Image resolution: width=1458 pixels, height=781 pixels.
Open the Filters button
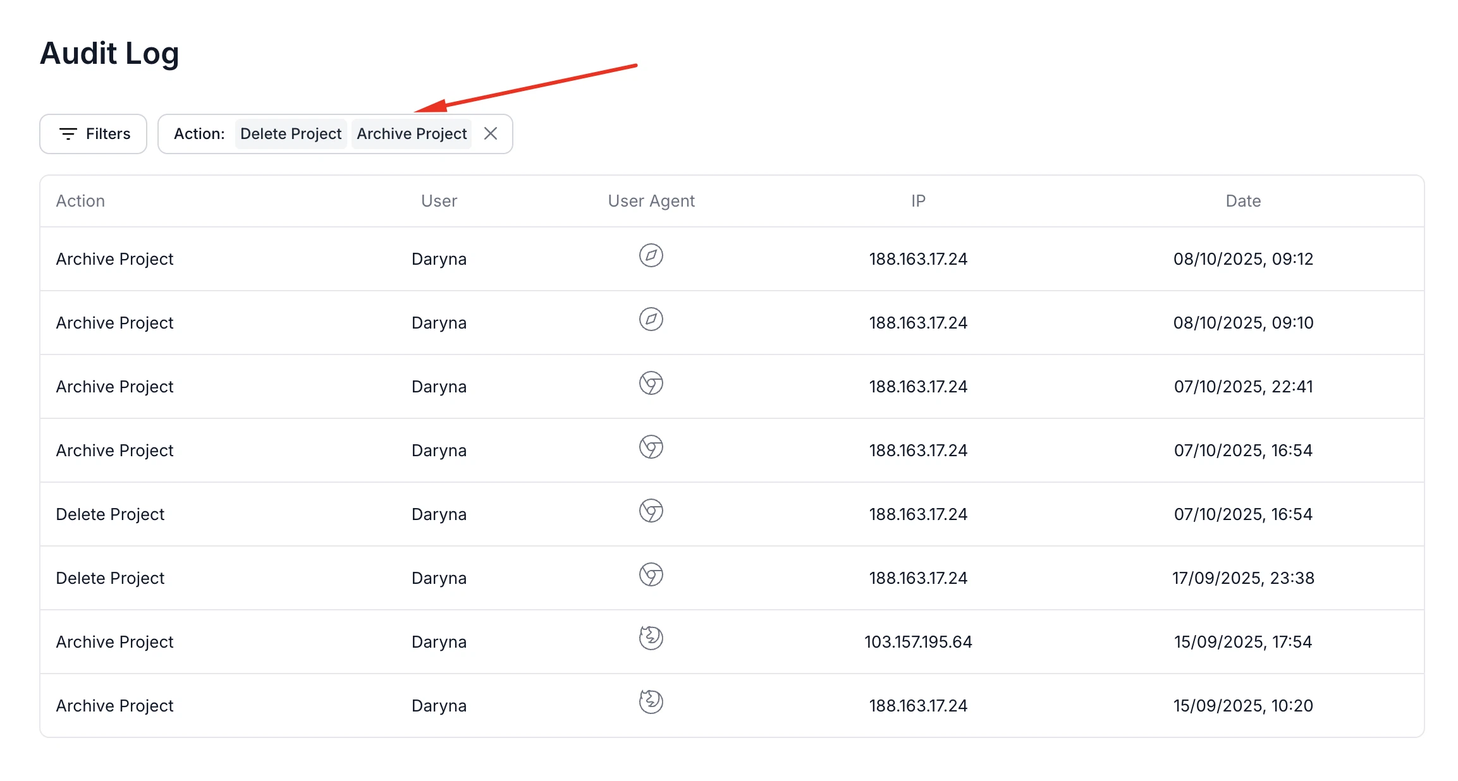click(94, 134)
